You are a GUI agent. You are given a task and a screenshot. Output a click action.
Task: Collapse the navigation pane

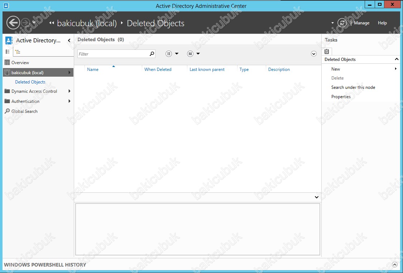coord(69,40)
